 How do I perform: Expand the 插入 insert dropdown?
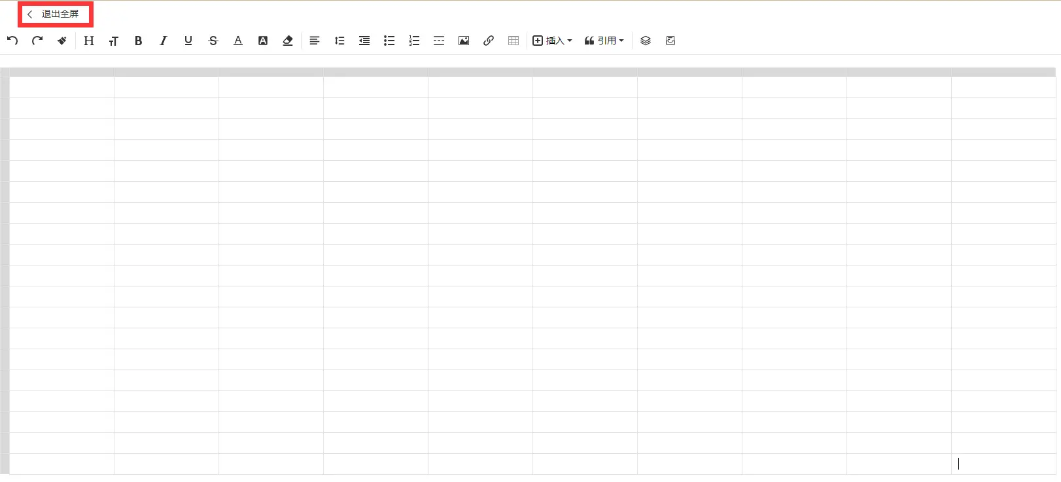553,41
